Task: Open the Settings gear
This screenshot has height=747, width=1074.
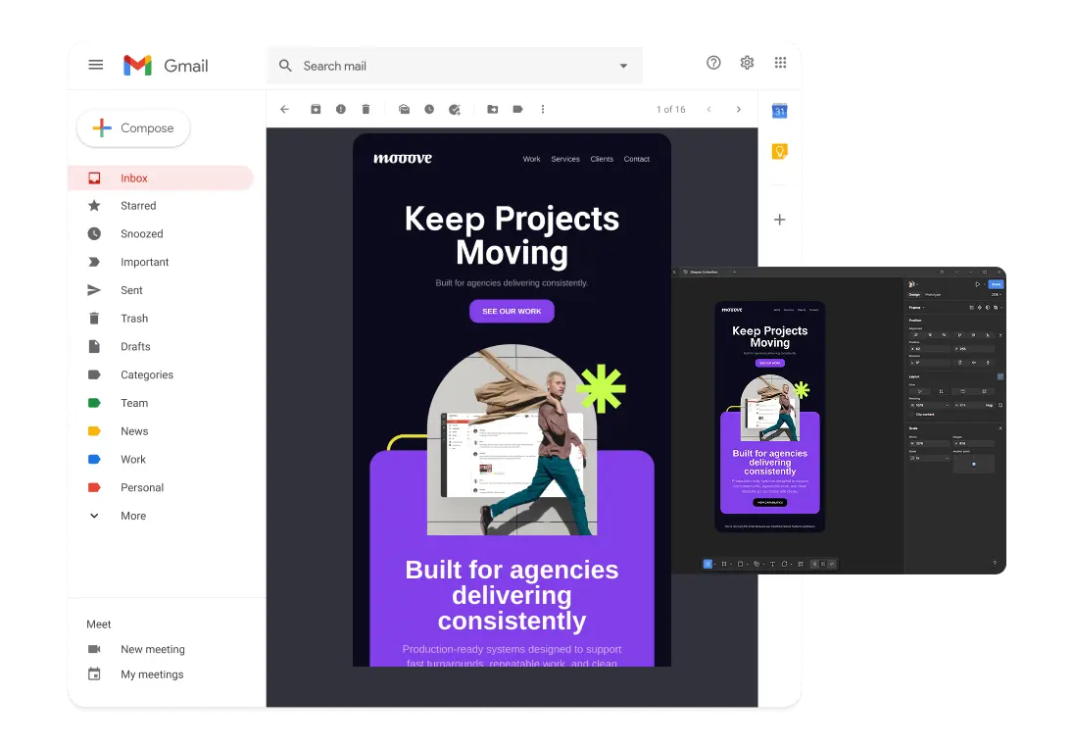Action: [x=747, y=63]
